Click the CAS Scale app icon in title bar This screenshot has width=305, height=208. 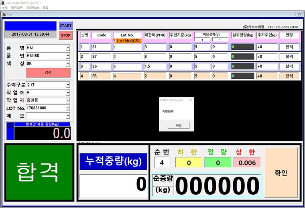3,2
